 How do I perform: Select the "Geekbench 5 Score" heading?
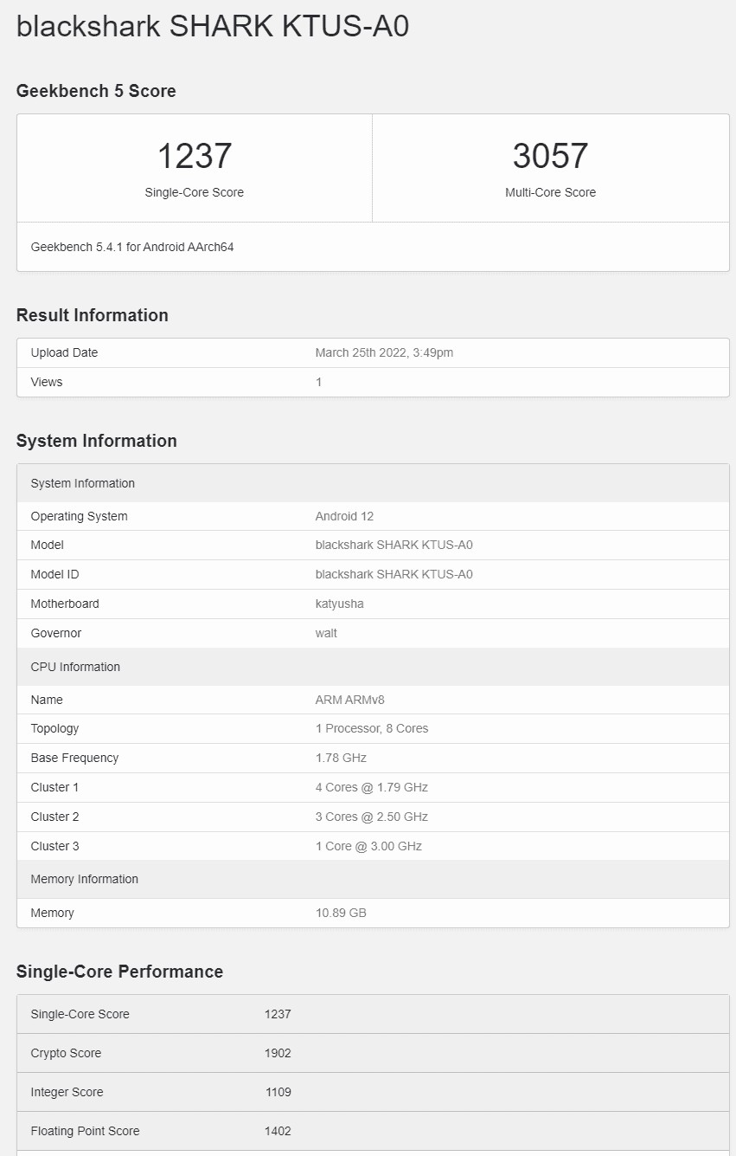96,91
